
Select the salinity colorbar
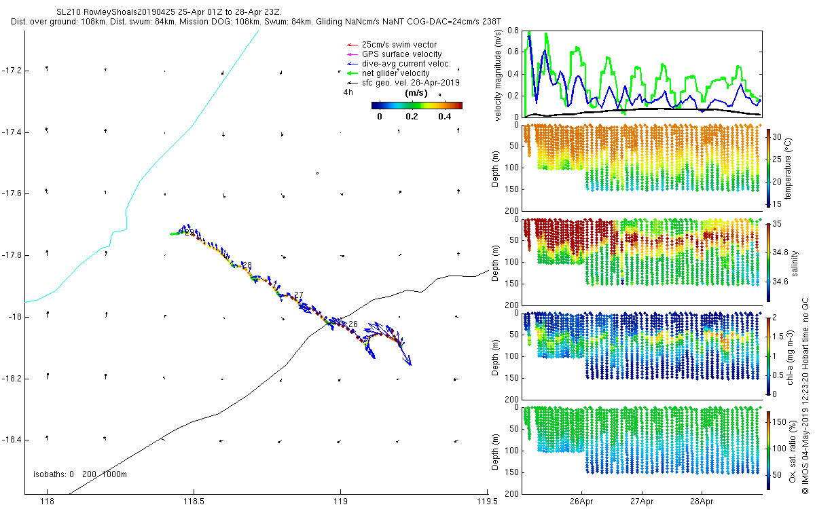point(769,262)
